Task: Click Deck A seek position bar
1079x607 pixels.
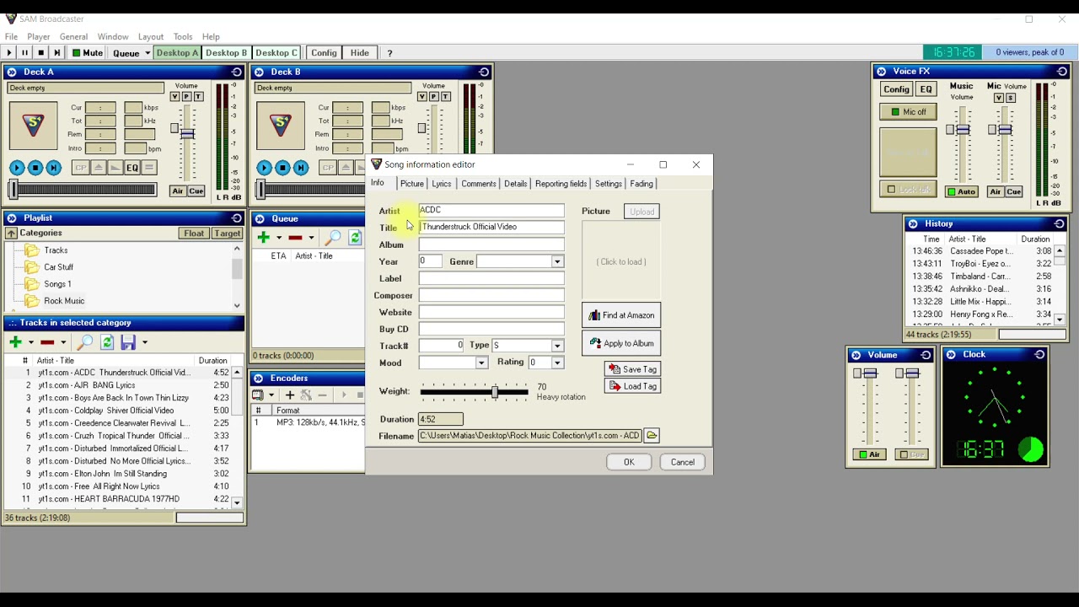Action: click(81, 190)
